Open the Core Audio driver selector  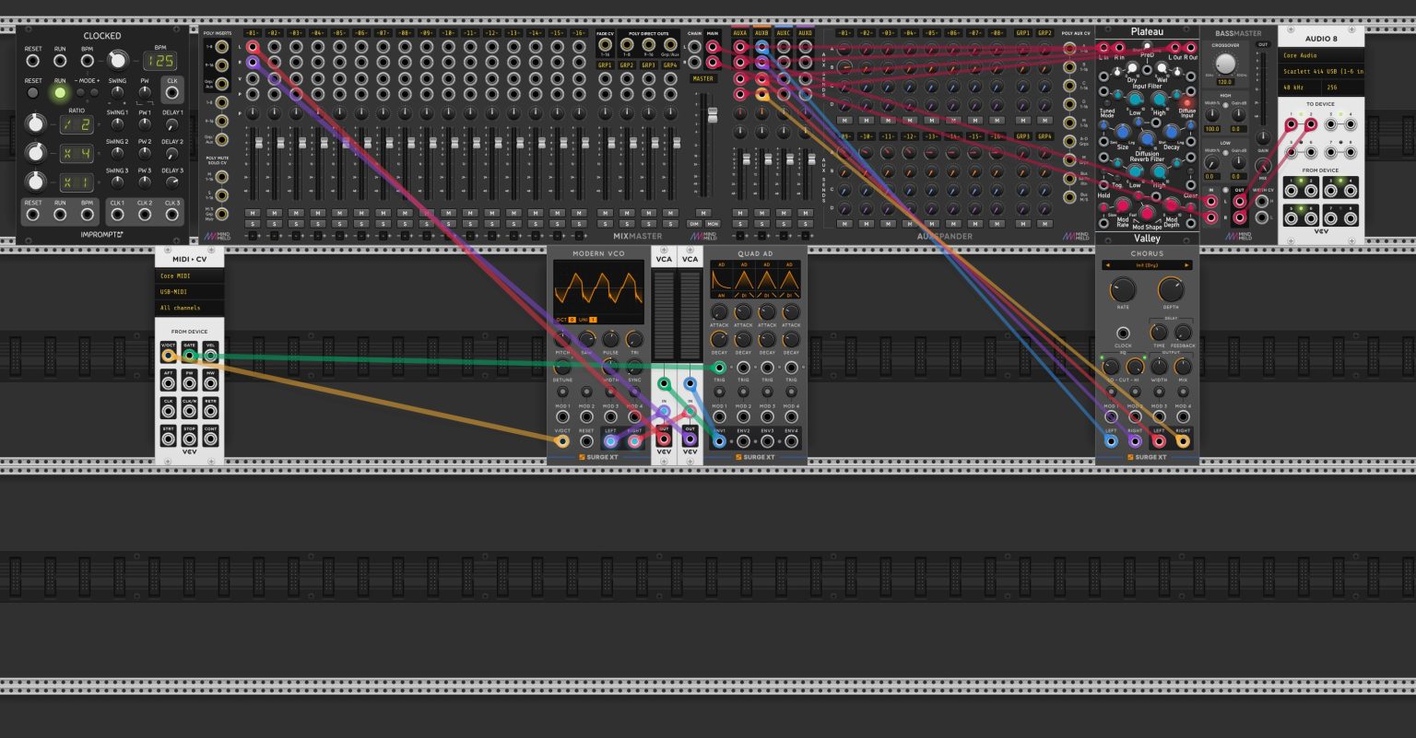point(1321,55)
